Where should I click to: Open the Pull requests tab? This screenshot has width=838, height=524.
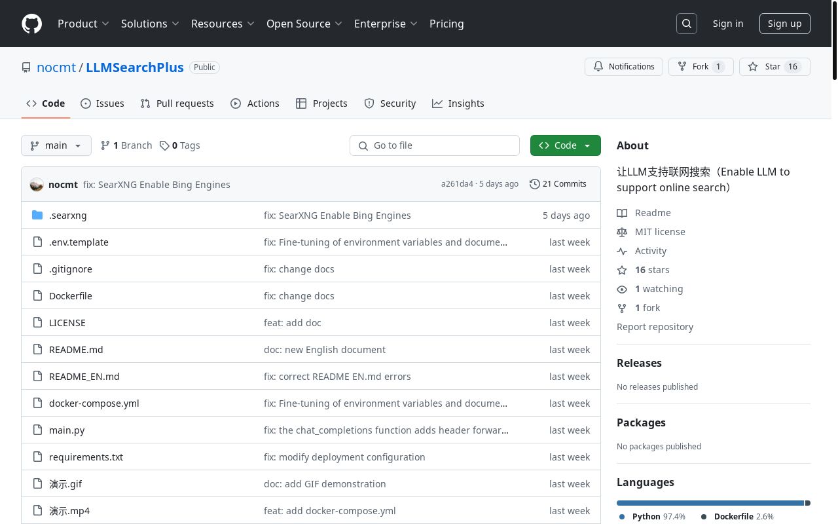pyautogui.click(x=177, y=103)
